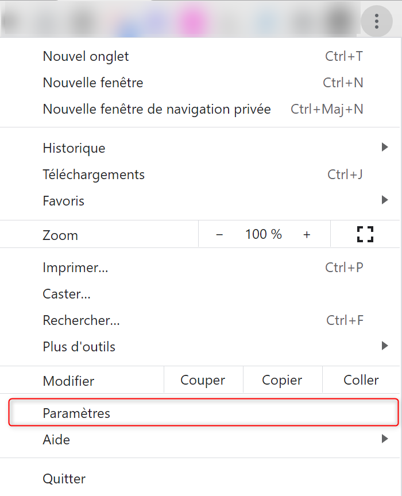Open a Nouvel onglet
This screenshot has width=402, height=496.
(86, 56)
